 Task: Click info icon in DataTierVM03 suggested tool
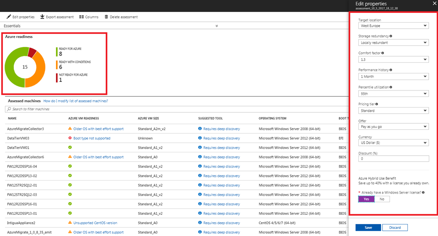pos(200,138)
